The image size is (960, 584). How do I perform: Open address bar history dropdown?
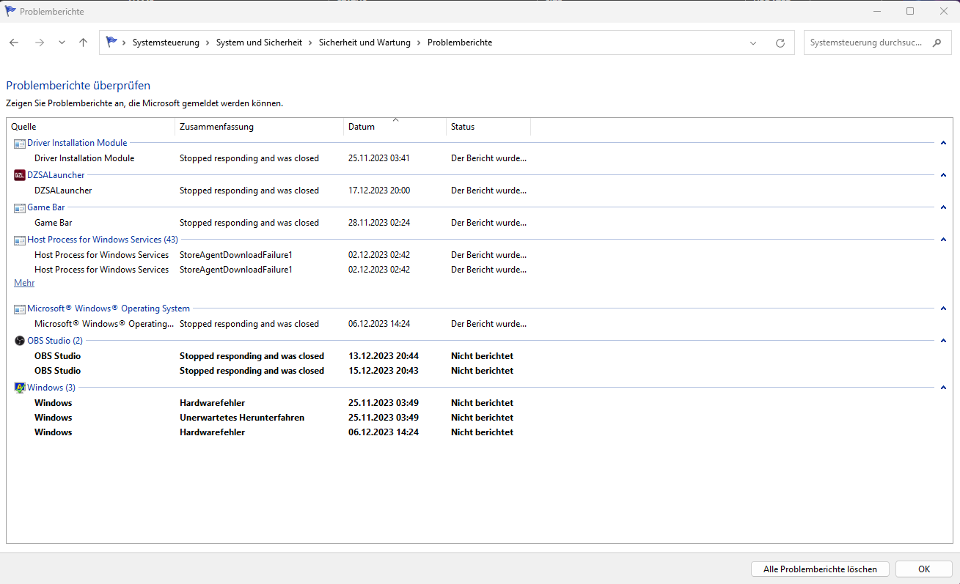[x=753, y=42]
